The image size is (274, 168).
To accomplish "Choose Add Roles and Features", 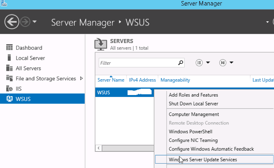I will point(193,95).
